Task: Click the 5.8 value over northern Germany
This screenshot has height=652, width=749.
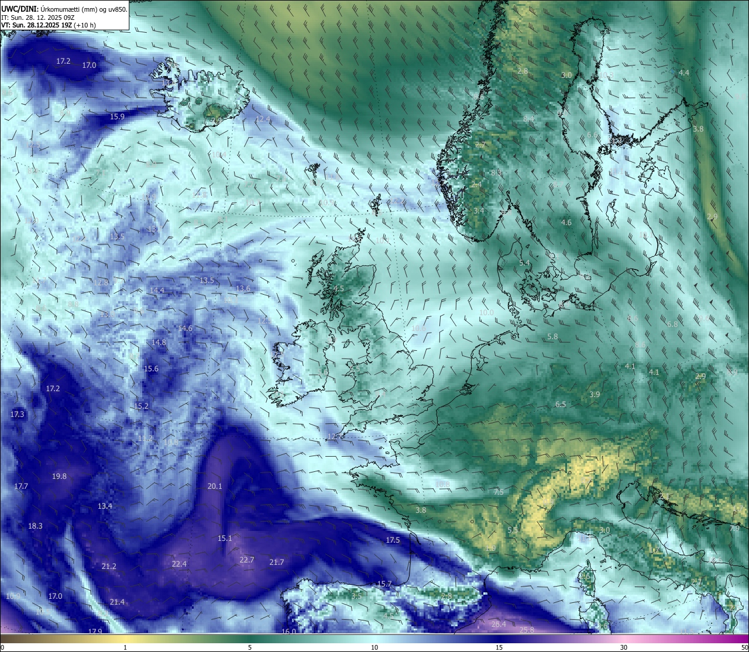Action: click(x=552, y=337)
